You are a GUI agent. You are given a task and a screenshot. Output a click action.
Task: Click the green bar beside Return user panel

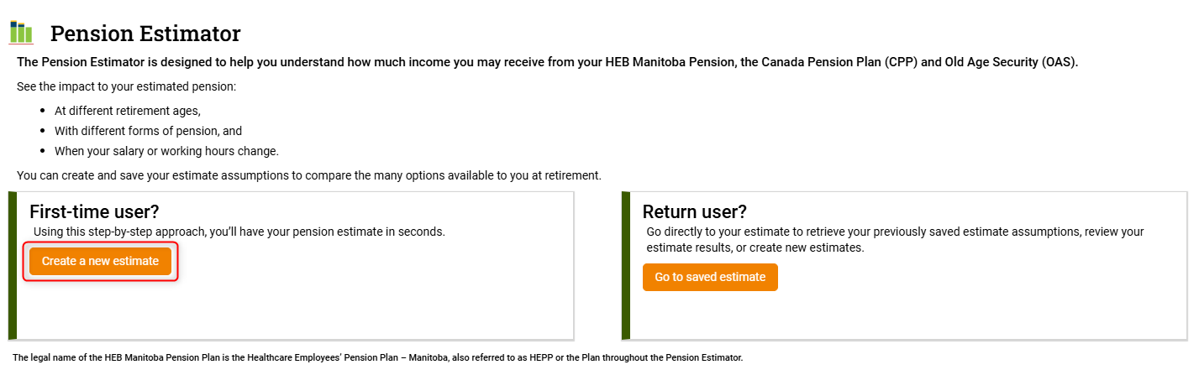click(626, 266)
